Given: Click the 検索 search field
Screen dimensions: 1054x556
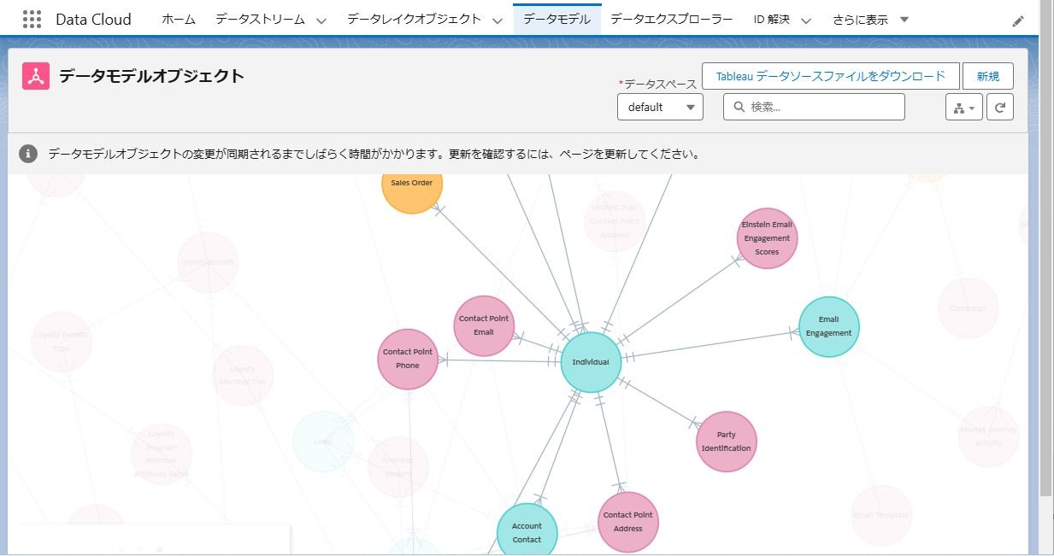Looking at the screenshot, I should pos(814,107).
